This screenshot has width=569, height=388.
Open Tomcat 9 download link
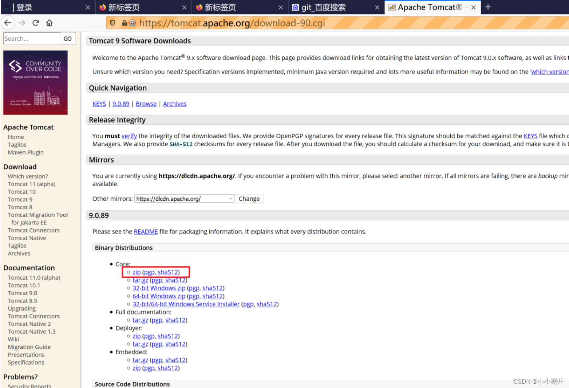click(x=20, y=199)
